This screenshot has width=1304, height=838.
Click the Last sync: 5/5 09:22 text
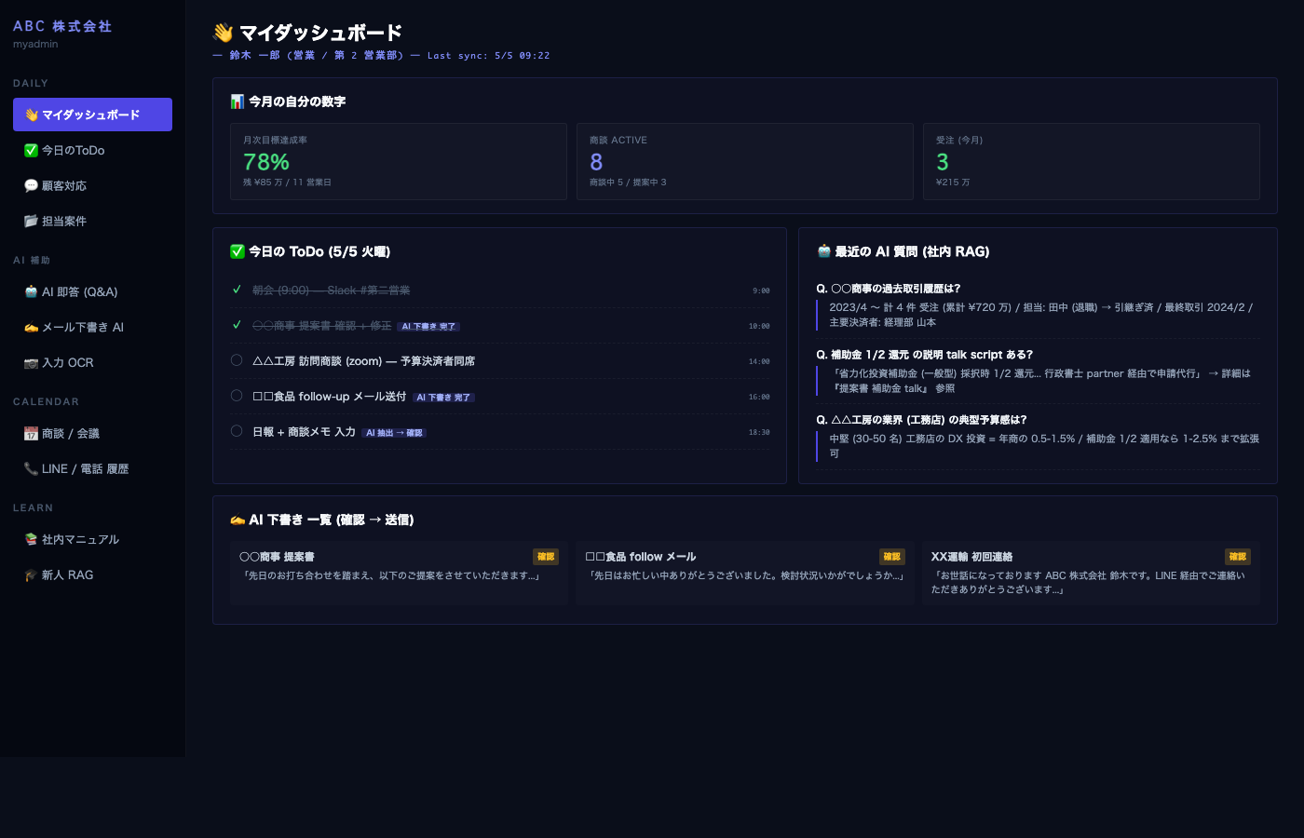(x=489, y=56)
